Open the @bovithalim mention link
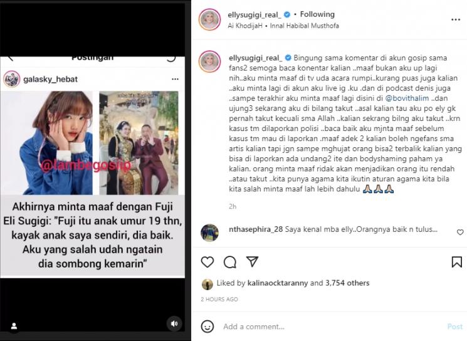The width and height of the screenshot is (467, 341). click(x=407, y=98)
